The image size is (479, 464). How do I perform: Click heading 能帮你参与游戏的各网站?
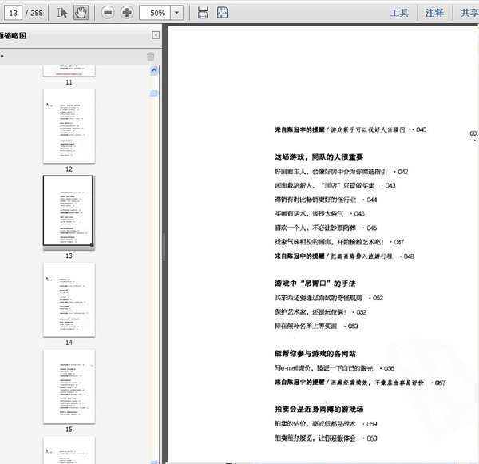315,354
